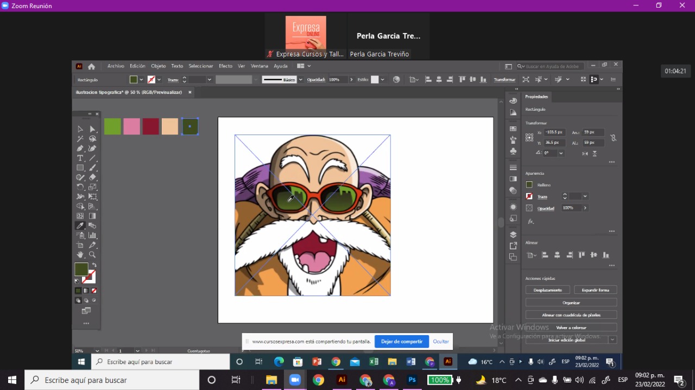
Task: Set fill mode to None
Action: tap(93, 291)
